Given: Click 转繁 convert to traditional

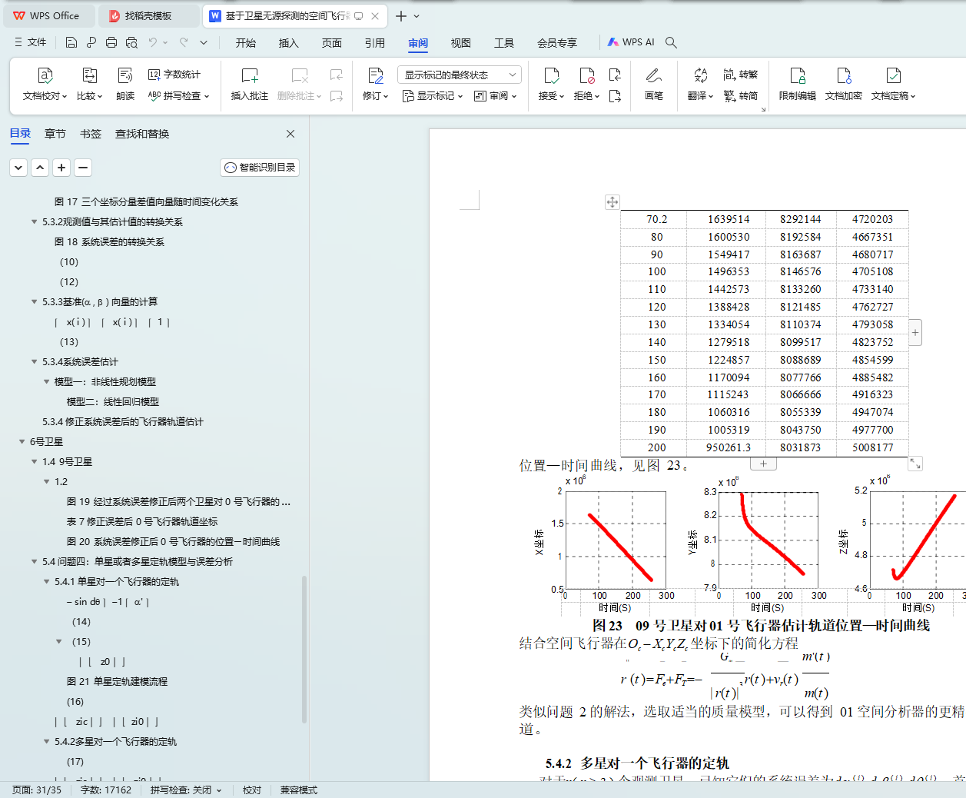Looking at the screenshot, I should pyautogui.click(x=741, y=75).
